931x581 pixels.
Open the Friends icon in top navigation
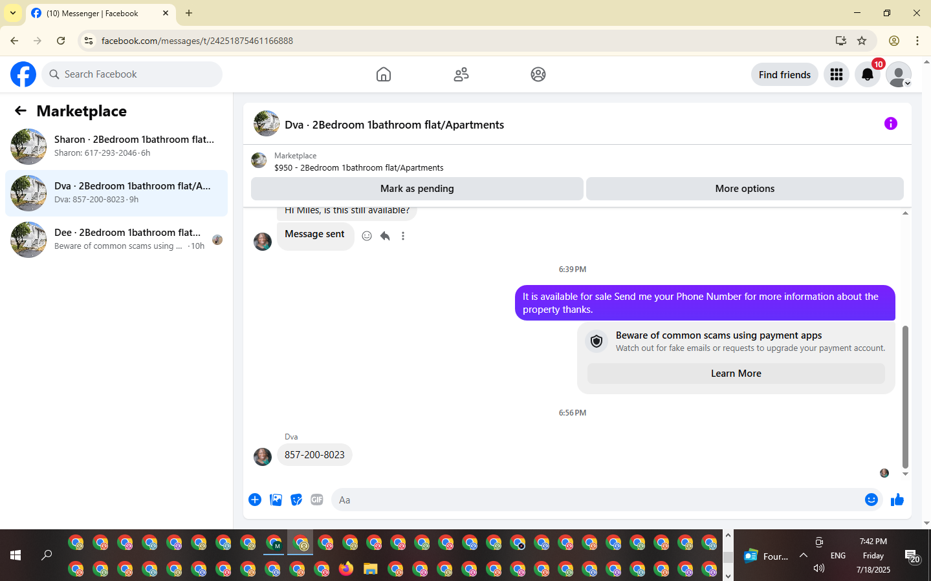[x=461, y=74]
